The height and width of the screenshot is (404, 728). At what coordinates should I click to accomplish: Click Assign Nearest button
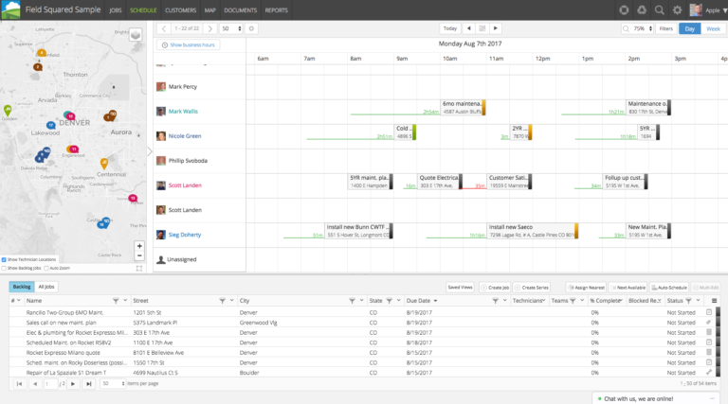coord(587,288)
